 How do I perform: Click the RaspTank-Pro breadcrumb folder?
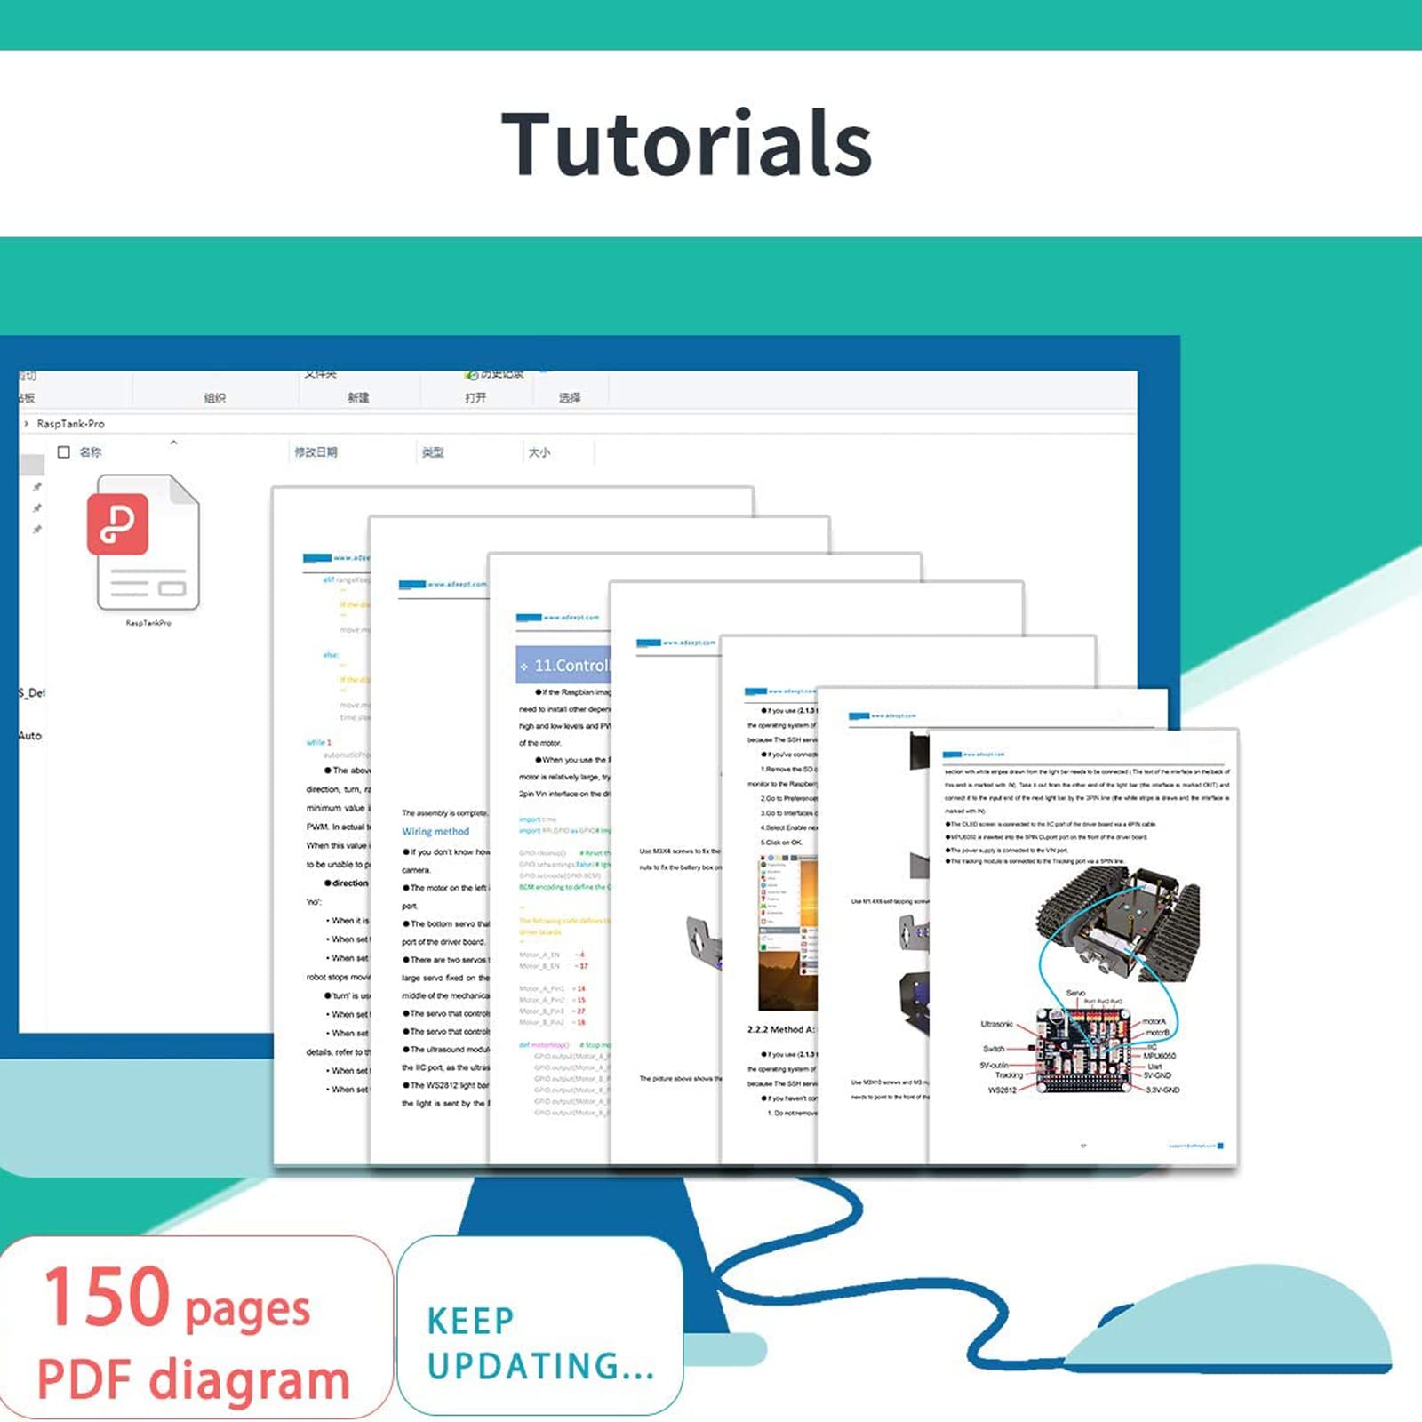coord(71,424)
